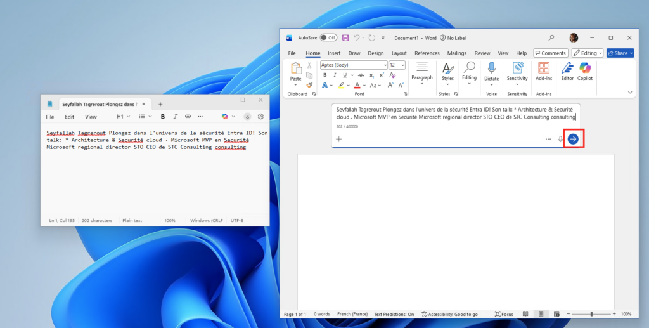
Task: Click Text Predictions: On in status bar
Action: click(394, 314)
